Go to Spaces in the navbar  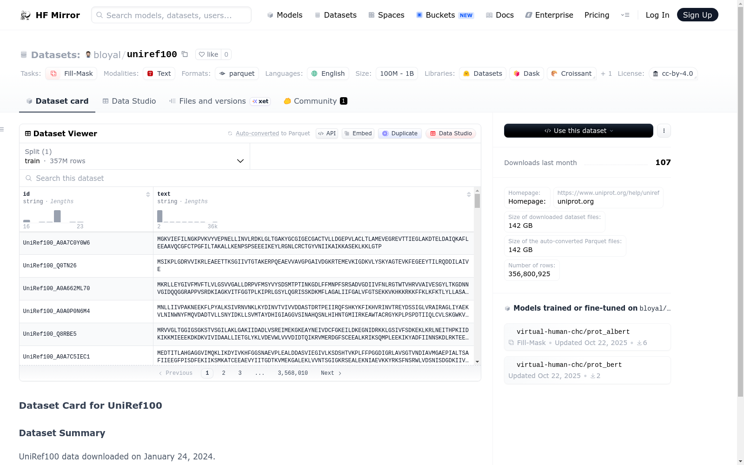(x=386, y=15)
